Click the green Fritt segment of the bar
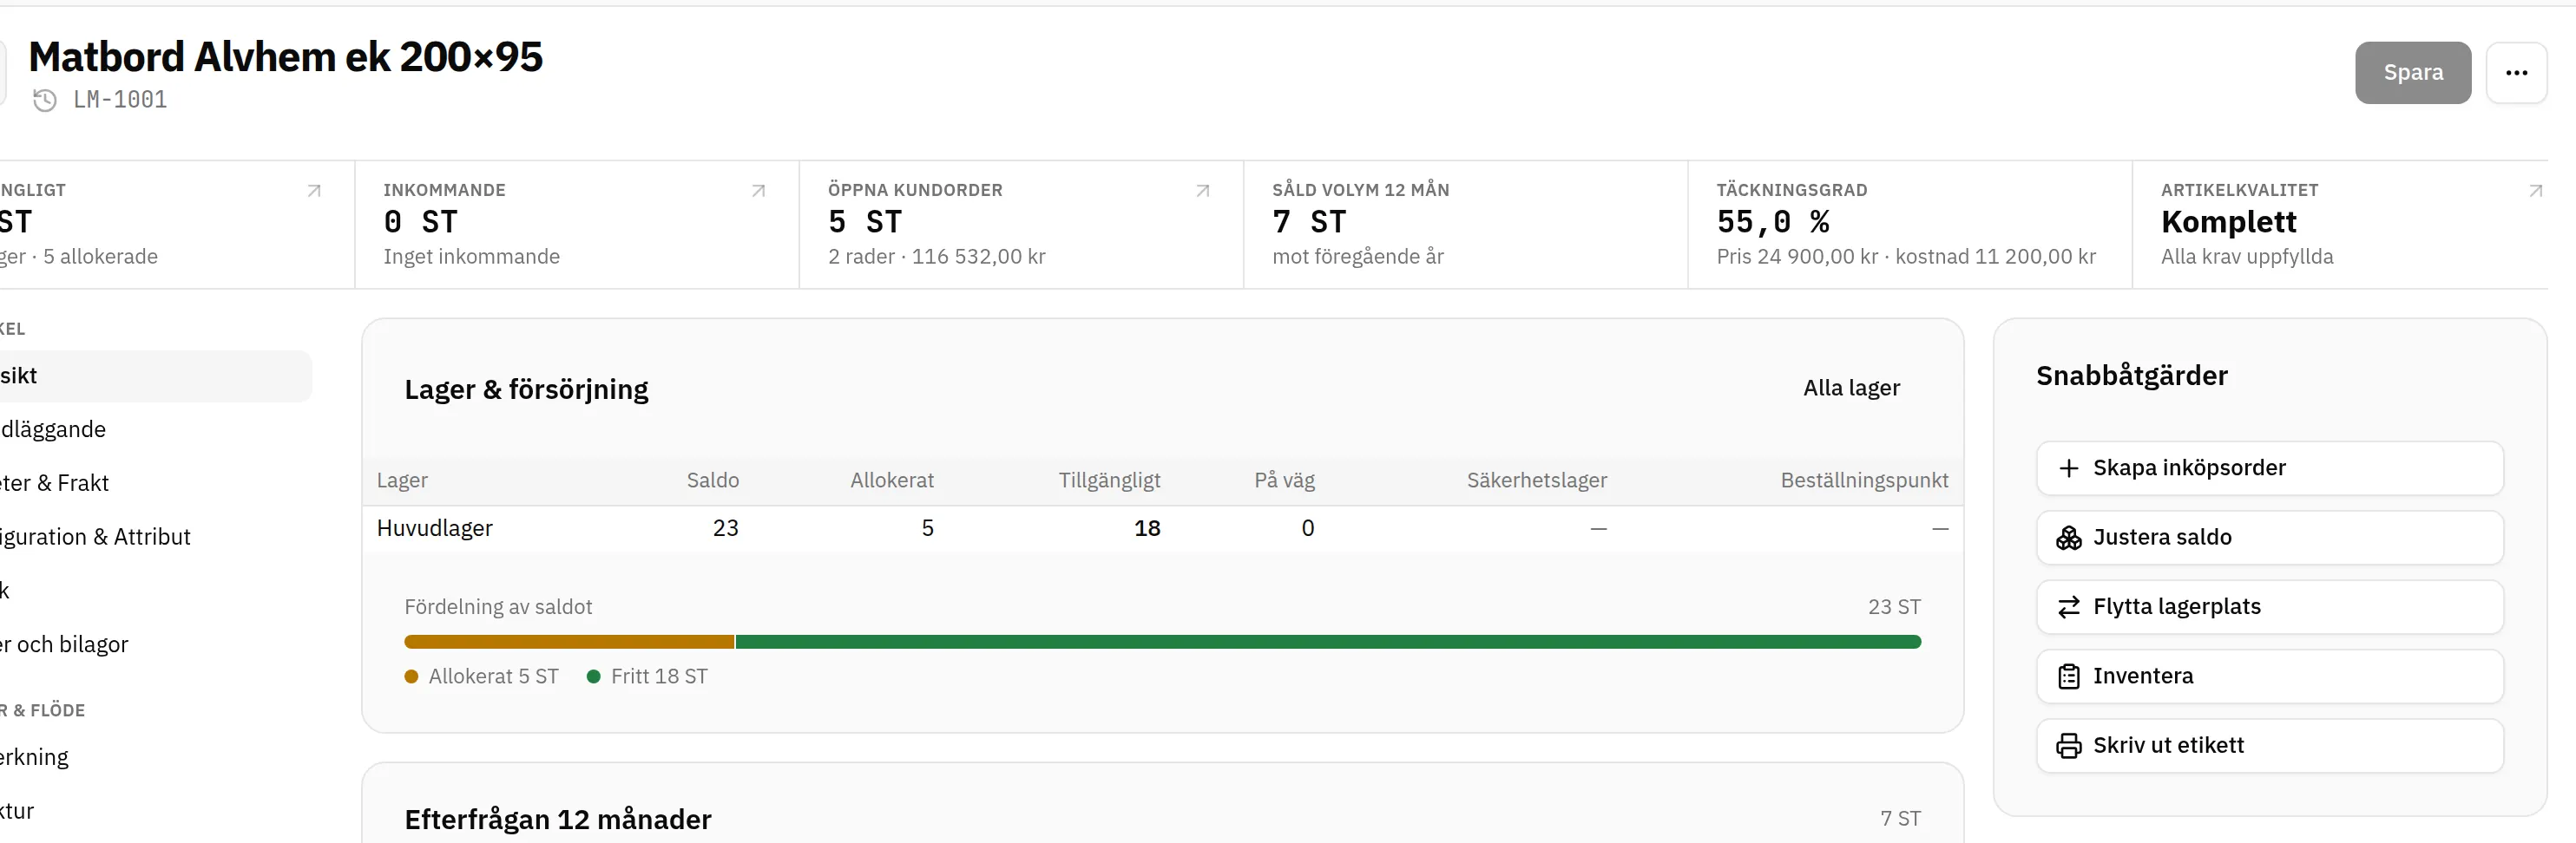The height and width of the screenshot is (843, 2576). (1328, 643)
